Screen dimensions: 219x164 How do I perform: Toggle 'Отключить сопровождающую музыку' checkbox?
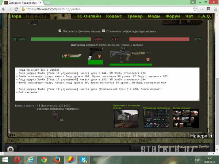(104, 31)
